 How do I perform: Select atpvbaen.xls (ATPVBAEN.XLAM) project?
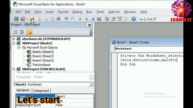click(46, 39)
